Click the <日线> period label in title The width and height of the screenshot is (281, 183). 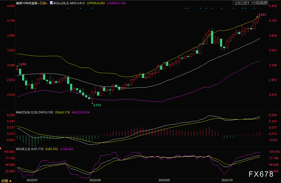pos(42,3)
